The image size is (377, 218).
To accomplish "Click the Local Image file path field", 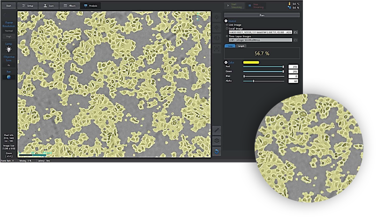I will click(x=260, y=32).
